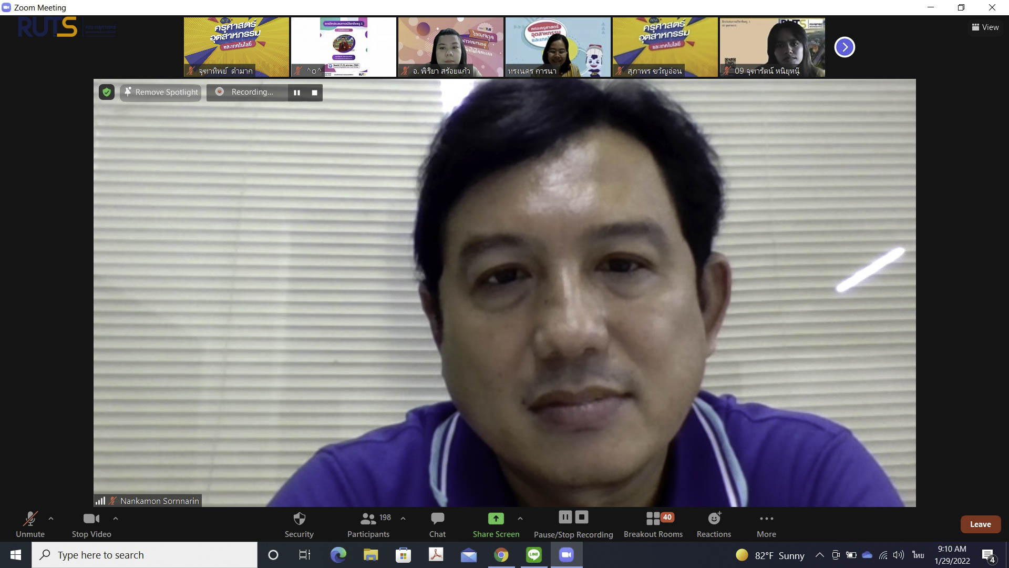1009x568 pixels.
Task: Click Remove Spotlight
Action: click(161, 92)
